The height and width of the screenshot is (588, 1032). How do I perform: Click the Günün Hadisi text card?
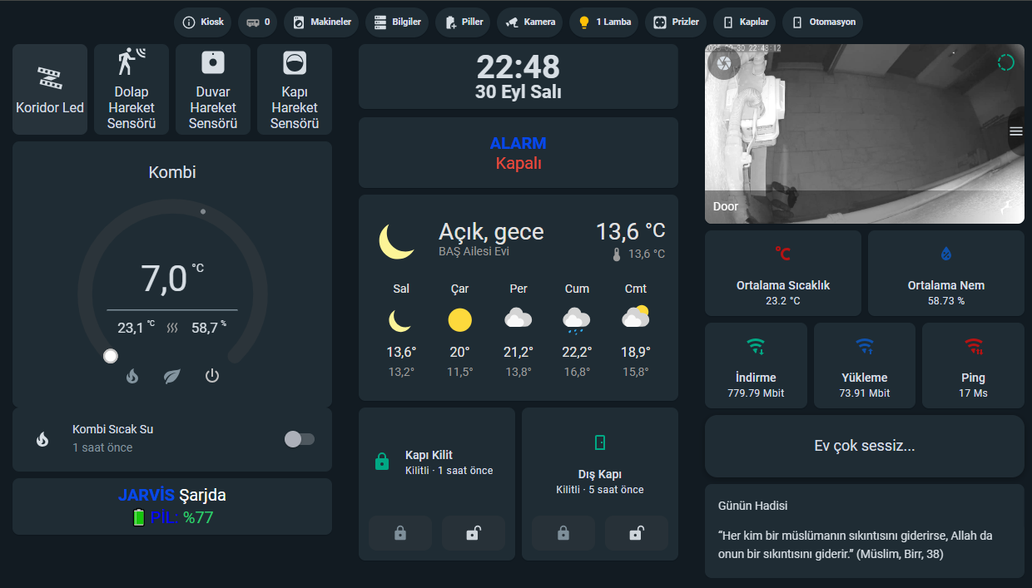tap(864, 530)
